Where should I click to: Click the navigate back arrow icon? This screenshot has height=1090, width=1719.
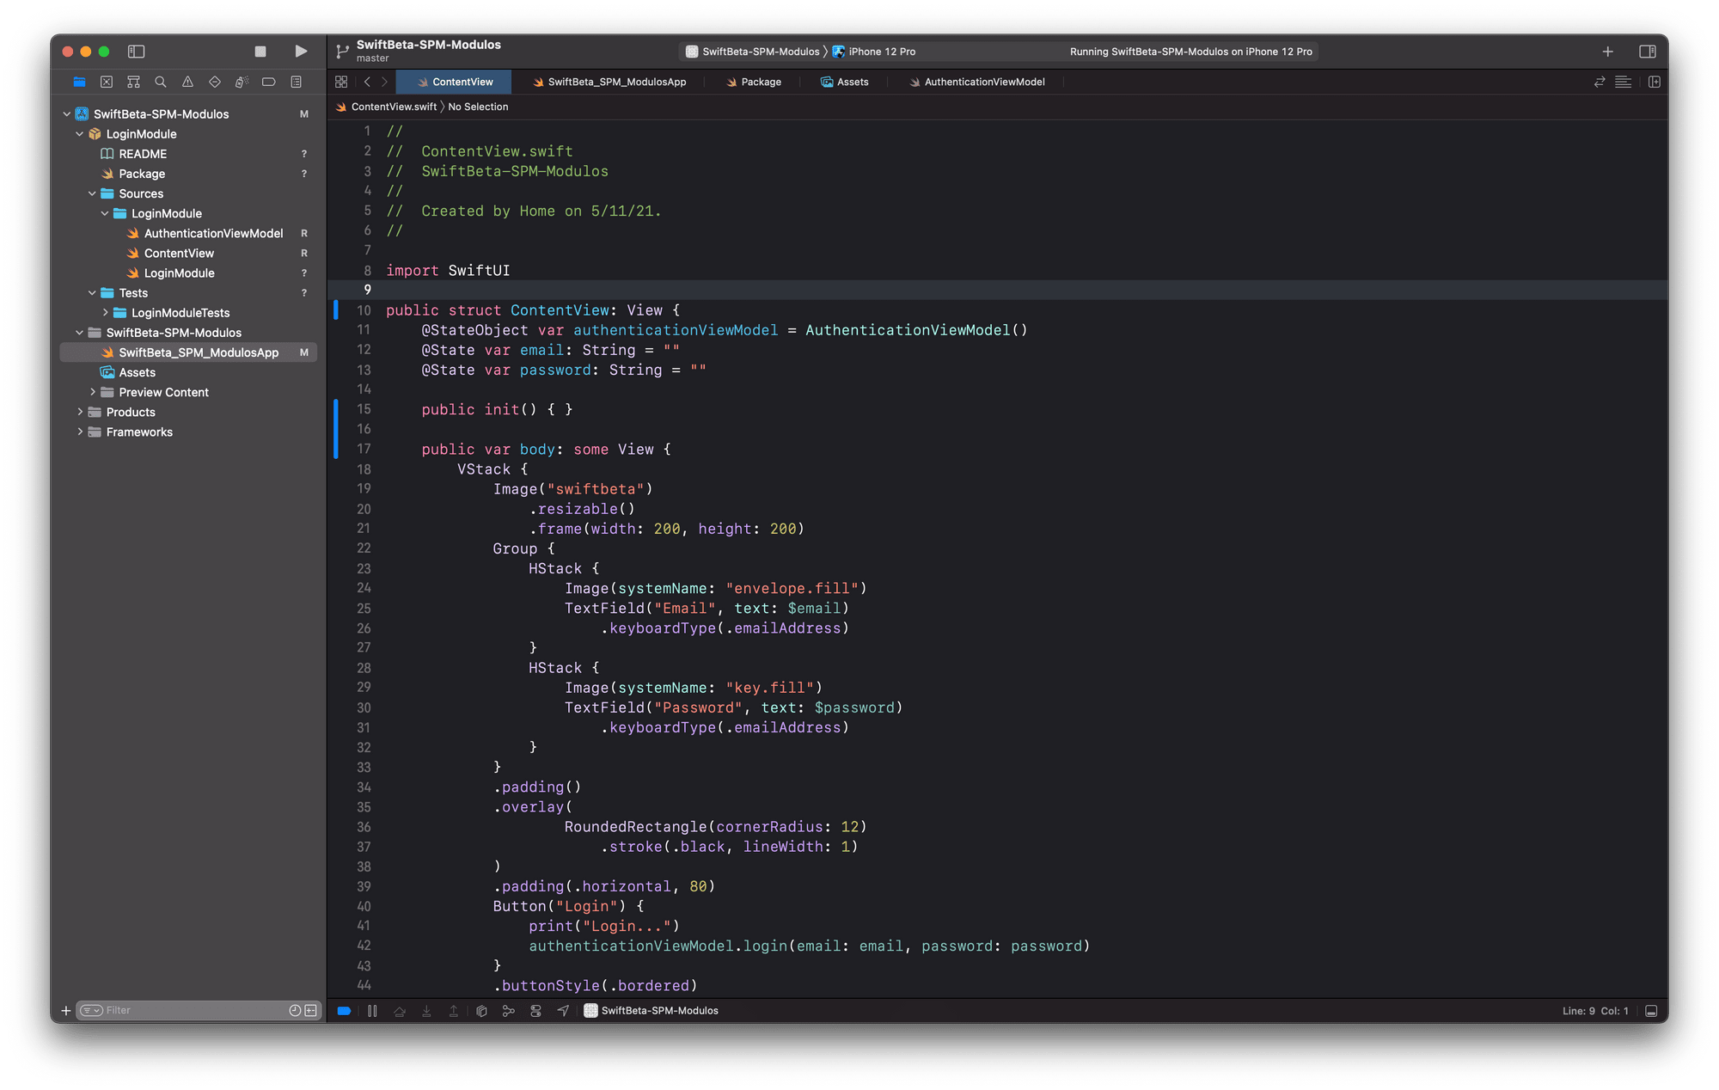coord(366,82)
